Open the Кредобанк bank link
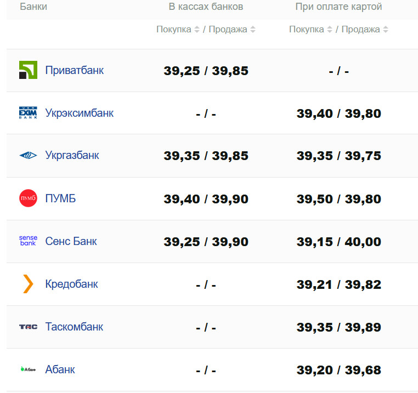 coord(71,284)
